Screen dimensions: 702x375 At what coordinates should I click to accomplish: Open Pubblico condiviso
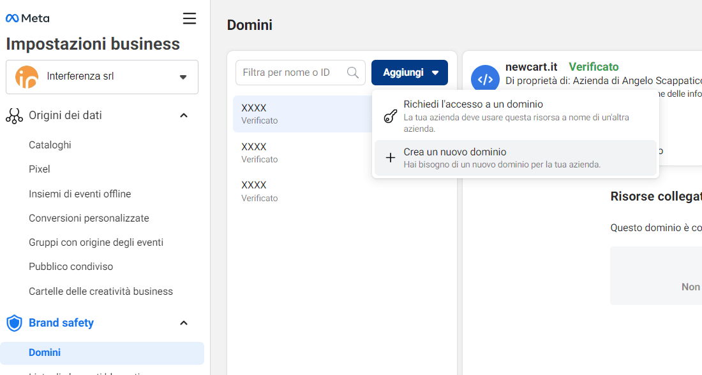71,267
